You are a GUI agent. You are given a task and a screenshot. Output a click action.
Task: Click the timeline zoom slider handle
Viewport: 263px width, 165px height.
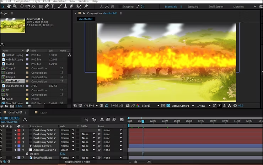point(135,162)
